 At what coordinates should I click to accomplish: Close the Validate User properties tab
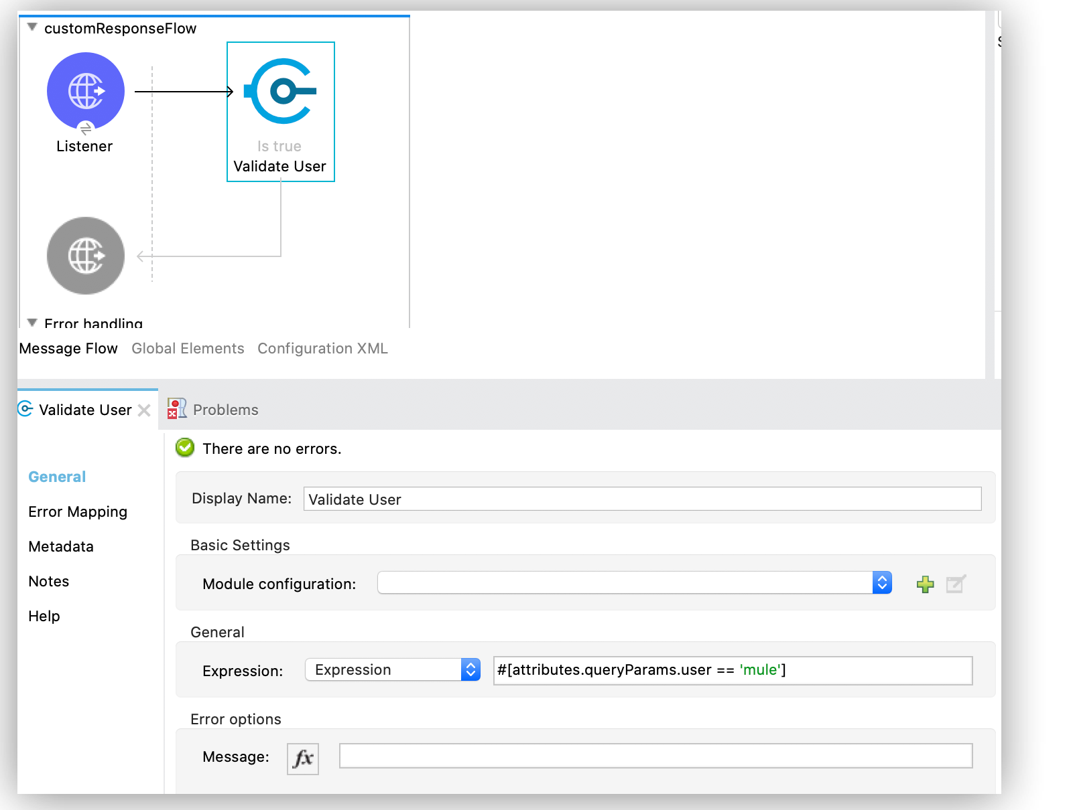coord(144,410)
